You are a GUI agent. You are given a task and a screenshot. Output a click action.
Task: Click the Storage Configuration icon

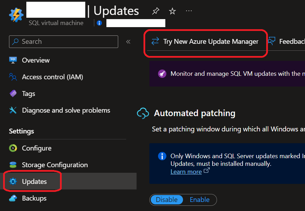(x=13, y=165)
